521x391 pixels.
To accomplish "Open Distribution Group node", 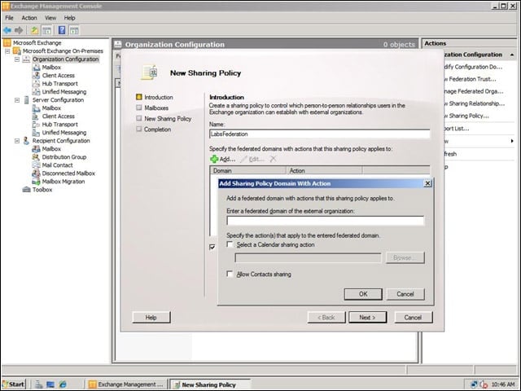I will pos(64,157).
